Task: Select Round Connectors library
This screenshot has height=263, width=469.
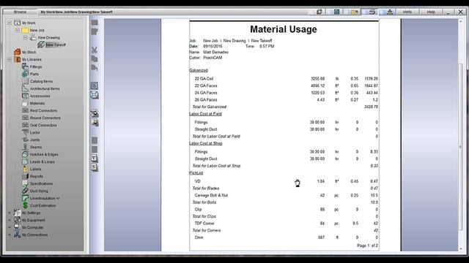Action: click(x=45, y=118)
